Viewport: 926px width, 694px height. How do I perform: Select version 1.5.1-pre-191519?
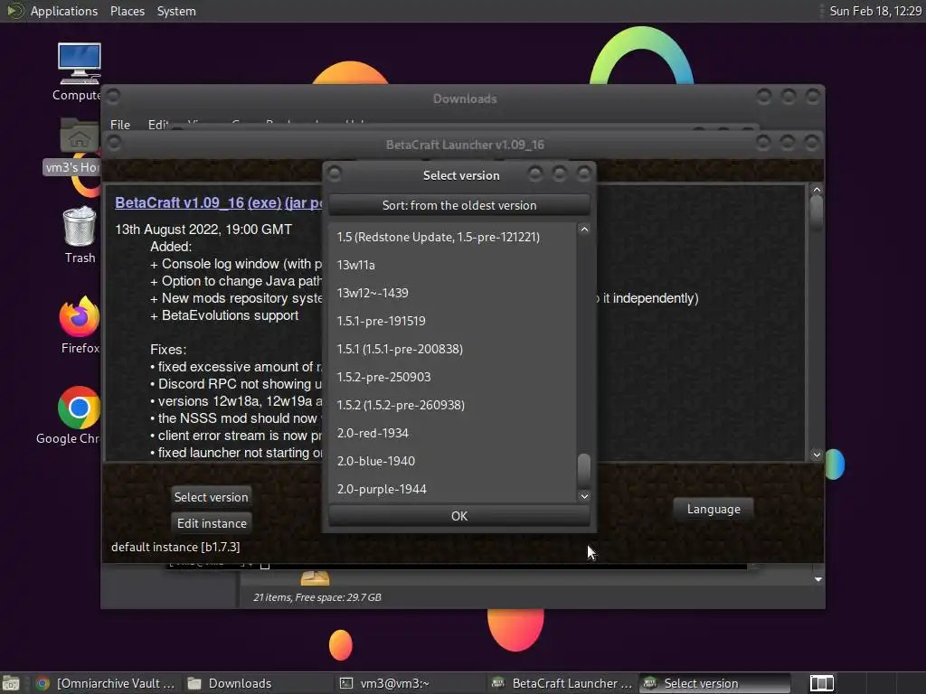pyautogui.click(x=452, y=321)
